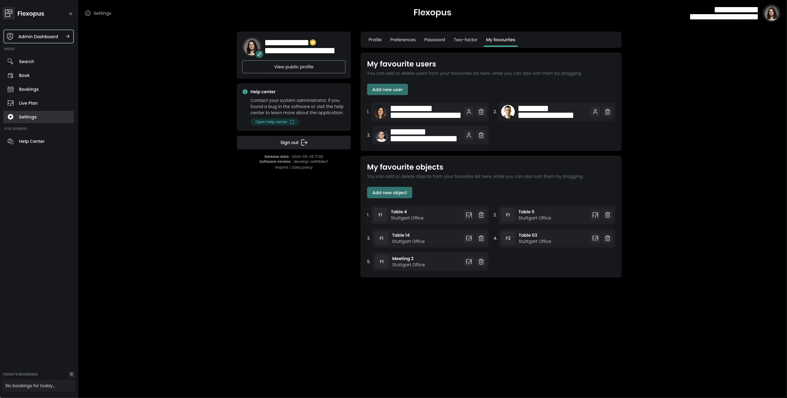The height and width of the screenshot is (398, 787).
Task: Open first favourite user's profile icon
Action: pyautogui.click(x=469, y=112)
